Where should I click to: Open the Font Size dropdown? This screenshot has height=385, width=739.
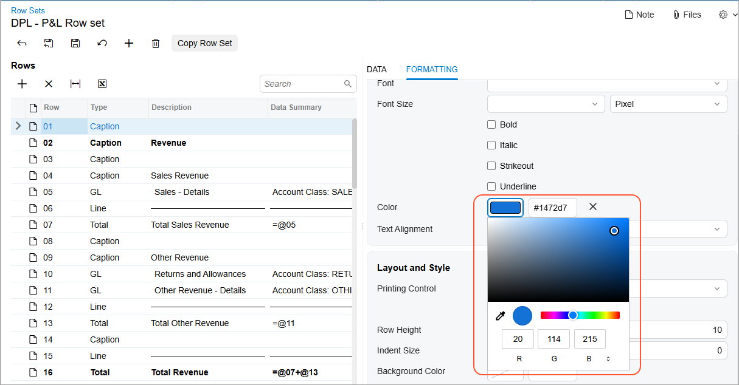coord(546,104)
